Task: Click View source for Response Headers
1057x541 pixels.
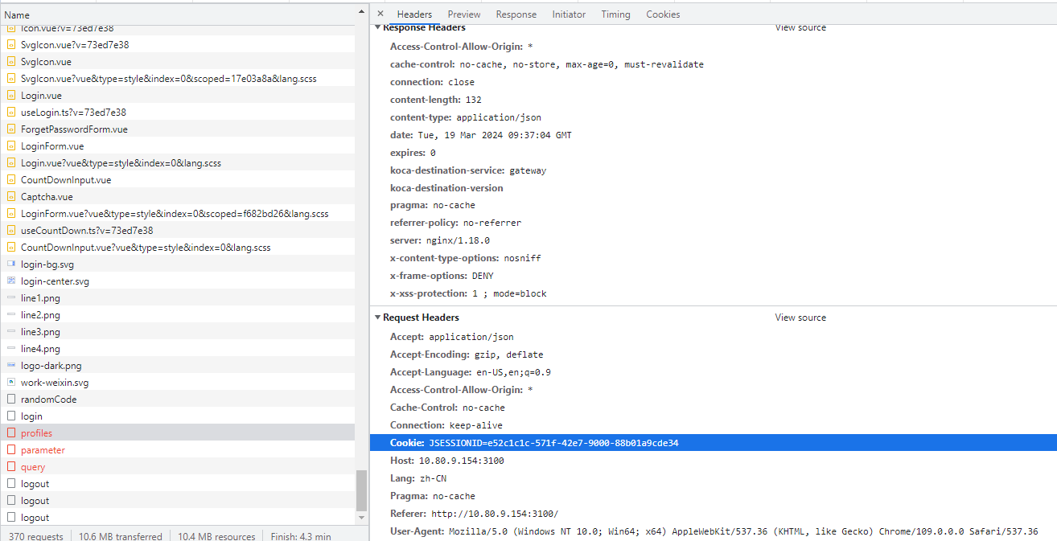Action: 800,28
